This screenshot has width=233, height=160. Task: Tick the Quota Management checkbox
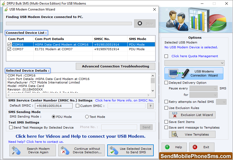tap(166, 56)
